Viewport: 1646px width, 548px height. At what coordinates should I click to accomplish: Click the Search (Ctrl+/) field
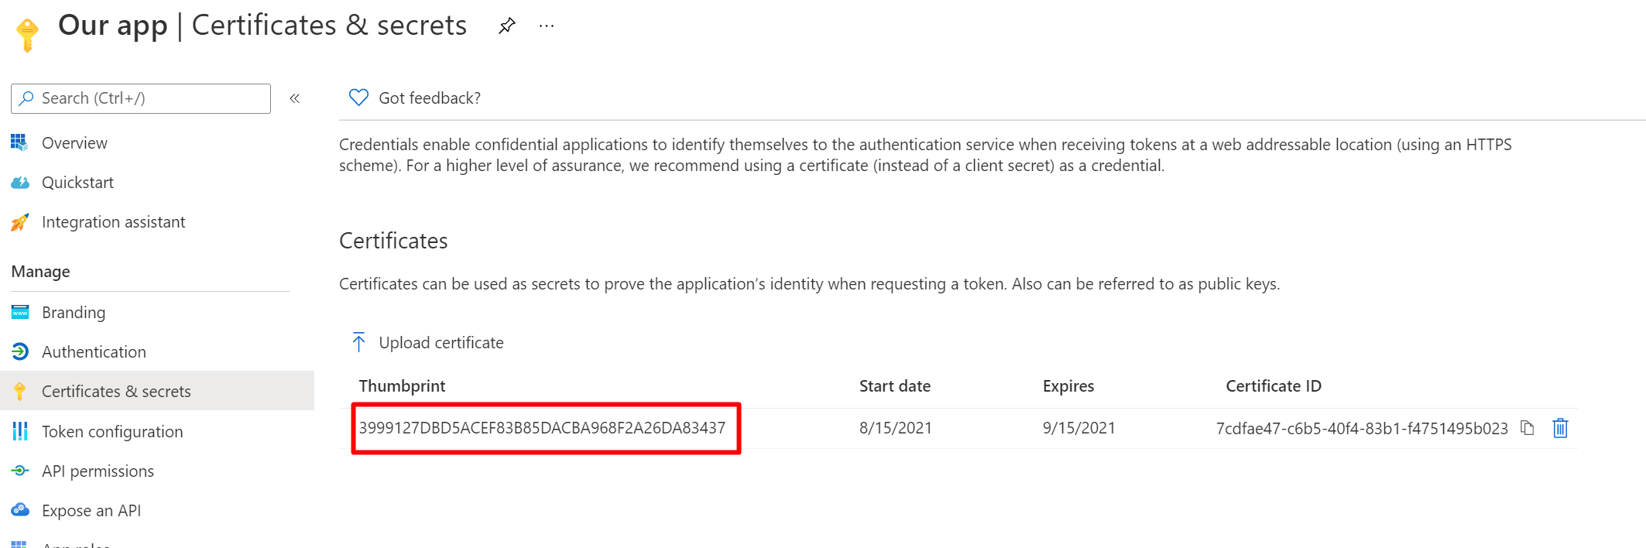click(141, 98)
